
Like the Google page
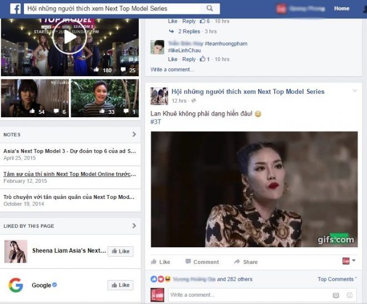pos(120,285)
